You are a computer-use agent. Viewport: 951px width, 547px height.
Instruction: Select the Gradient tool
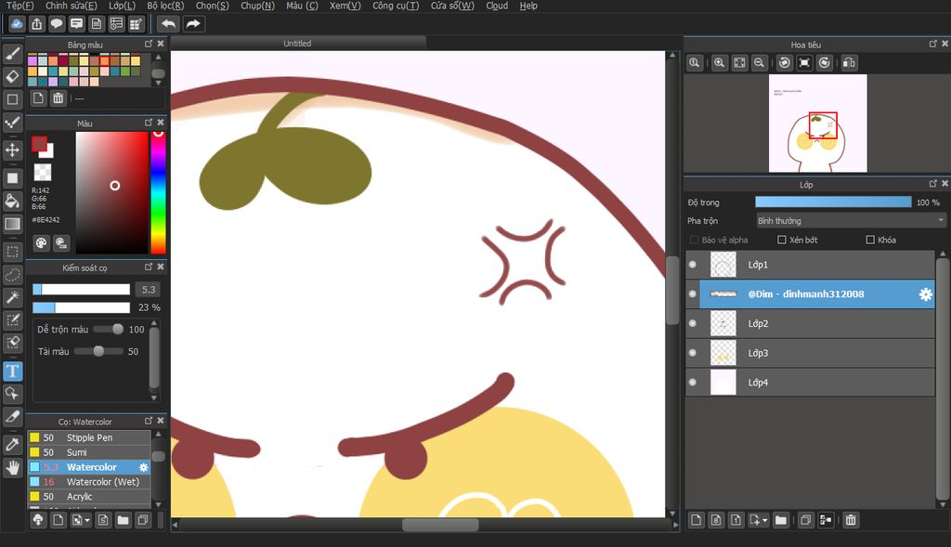click(x=13, y=224)
